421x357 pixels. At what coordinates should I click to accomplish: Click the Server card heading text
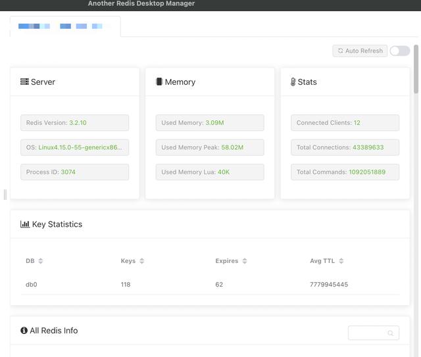click(43, 82)
